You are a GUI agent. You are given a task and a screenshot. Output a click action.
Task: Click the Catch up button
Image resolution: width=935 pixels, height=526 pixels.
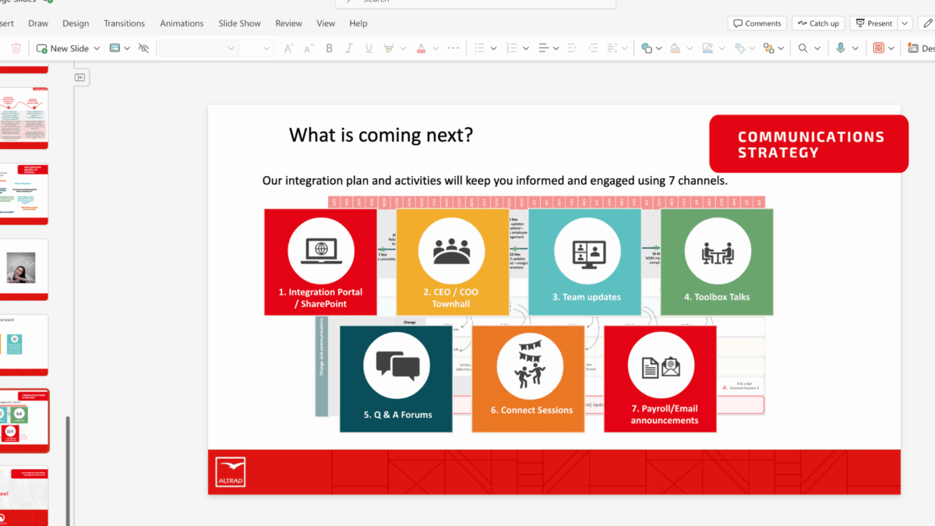818,23
